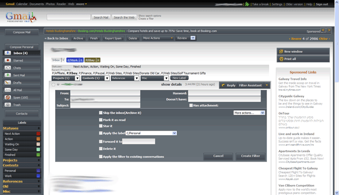Check Apply the label option
Screen dimensions: 339x195
[101, 133]
